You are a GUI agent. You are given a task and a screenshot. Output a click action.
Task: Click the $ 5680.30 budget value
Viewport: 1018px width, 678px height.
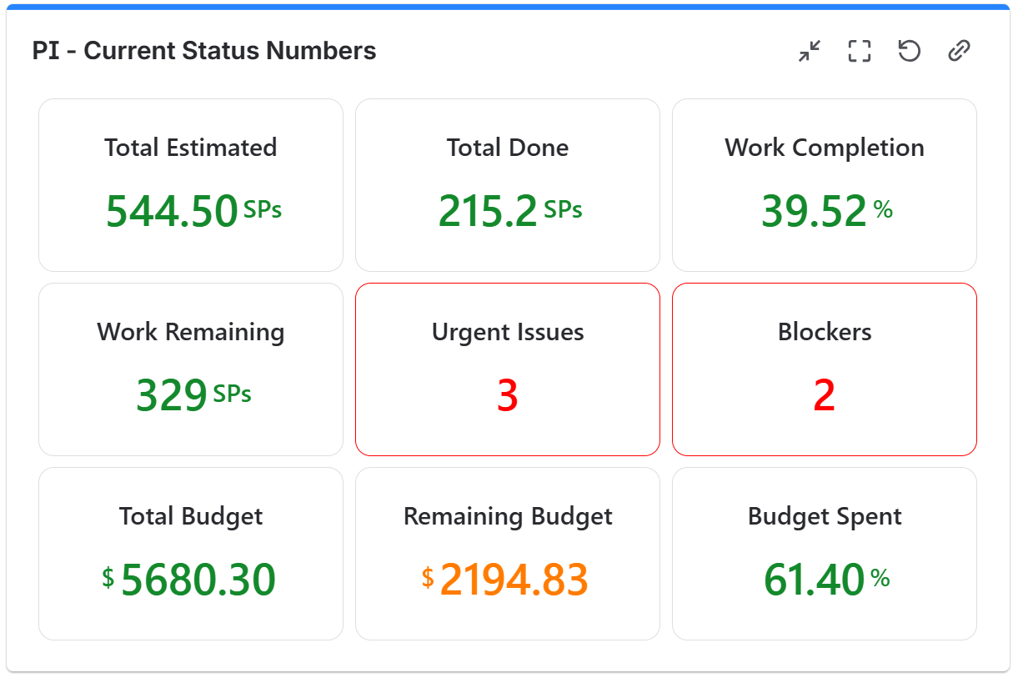(189, 580)
